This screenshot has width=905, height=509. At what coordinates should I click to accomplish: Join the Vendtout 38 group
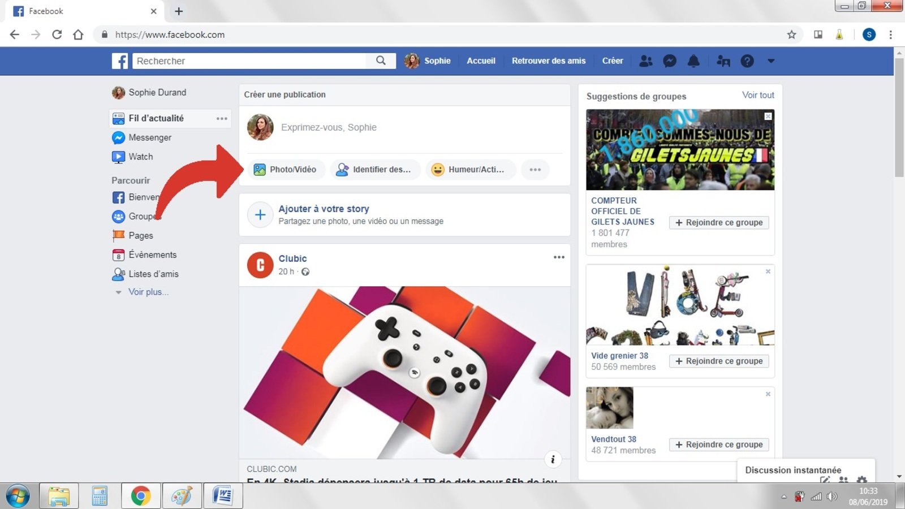(719, 445)
